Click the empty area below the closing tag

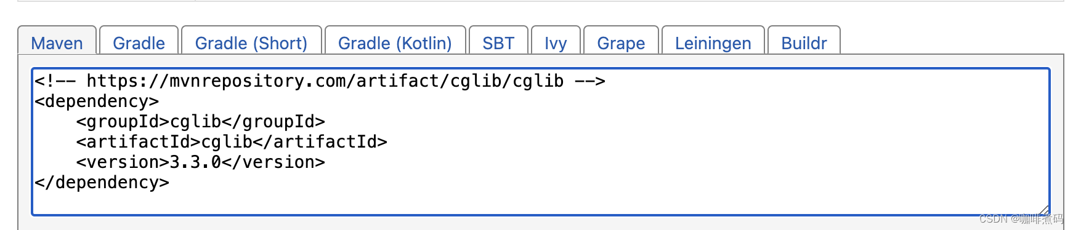point(541,203)
